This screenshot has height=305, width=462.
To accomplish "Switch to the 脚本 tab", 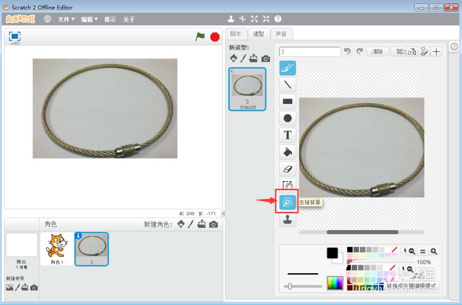I will [x=236, y=34].
